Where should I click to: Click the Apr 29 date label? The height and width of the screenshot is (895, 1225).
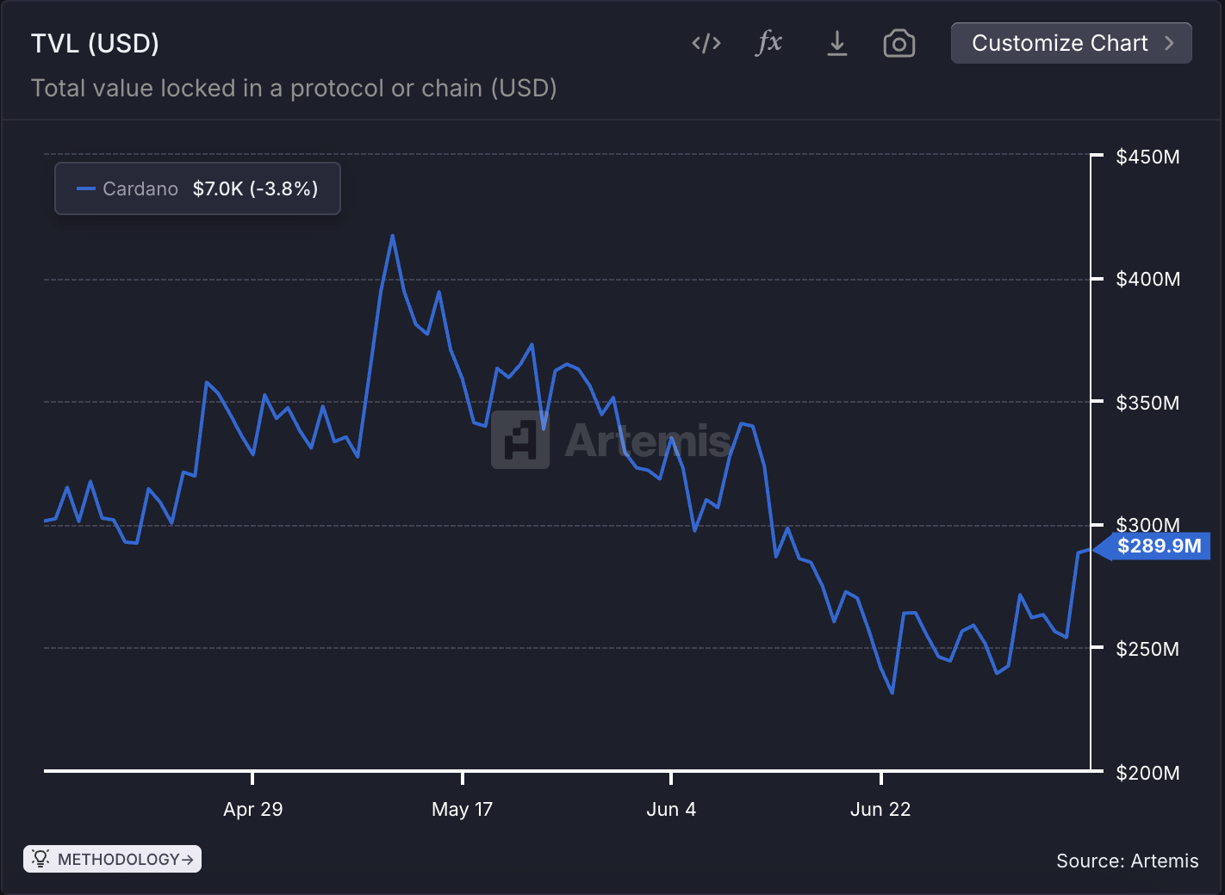252,809
